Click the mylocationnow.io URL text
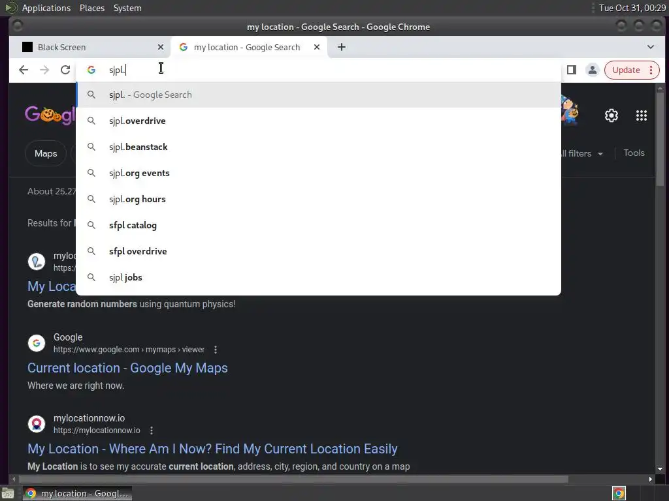Screen dimensions: 669x501 97,431
